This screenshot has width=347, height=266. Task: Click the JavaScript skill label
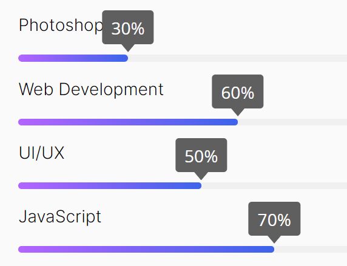point(60,217)
